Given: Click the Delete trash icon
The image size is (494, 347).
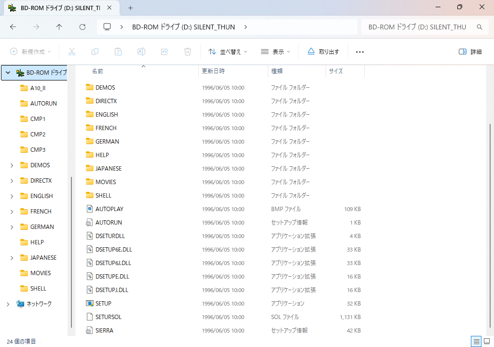Looking at the screenshot, I should click(x=188, y=52).
